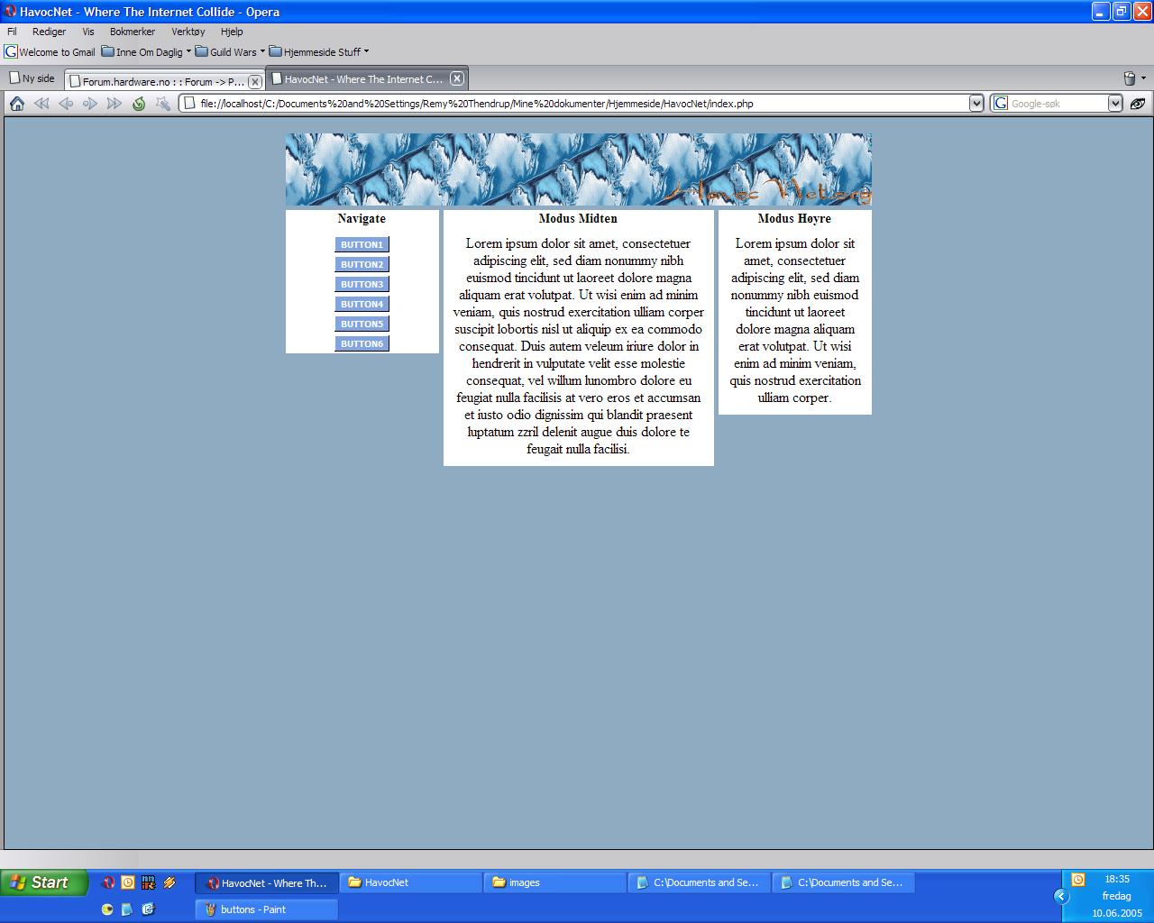Click the address bar URL field

582,104
